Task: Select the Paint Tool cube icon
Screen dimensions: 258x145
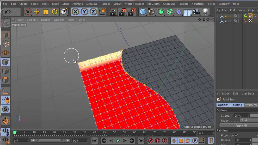Action: pos(64,12)
